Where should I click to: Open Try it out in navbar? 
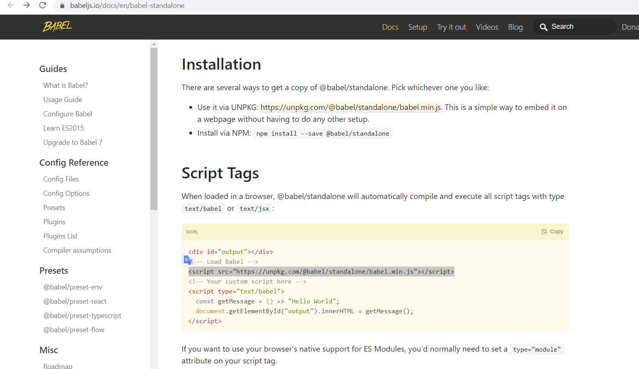(x=451, y=27)
